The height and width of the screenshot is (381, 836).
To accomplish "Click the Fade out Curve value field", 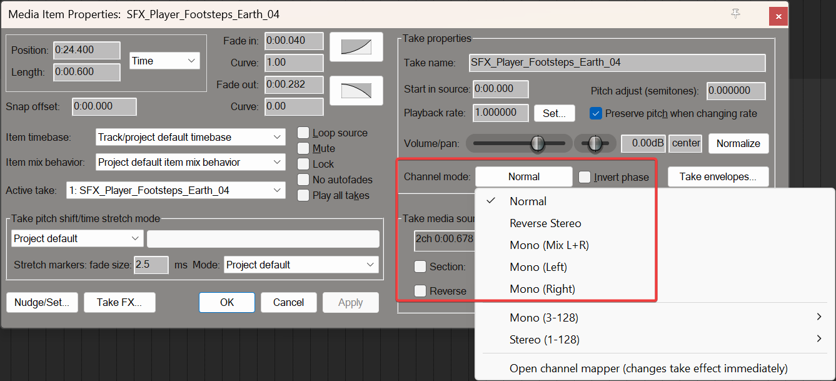I will point(294,106).
